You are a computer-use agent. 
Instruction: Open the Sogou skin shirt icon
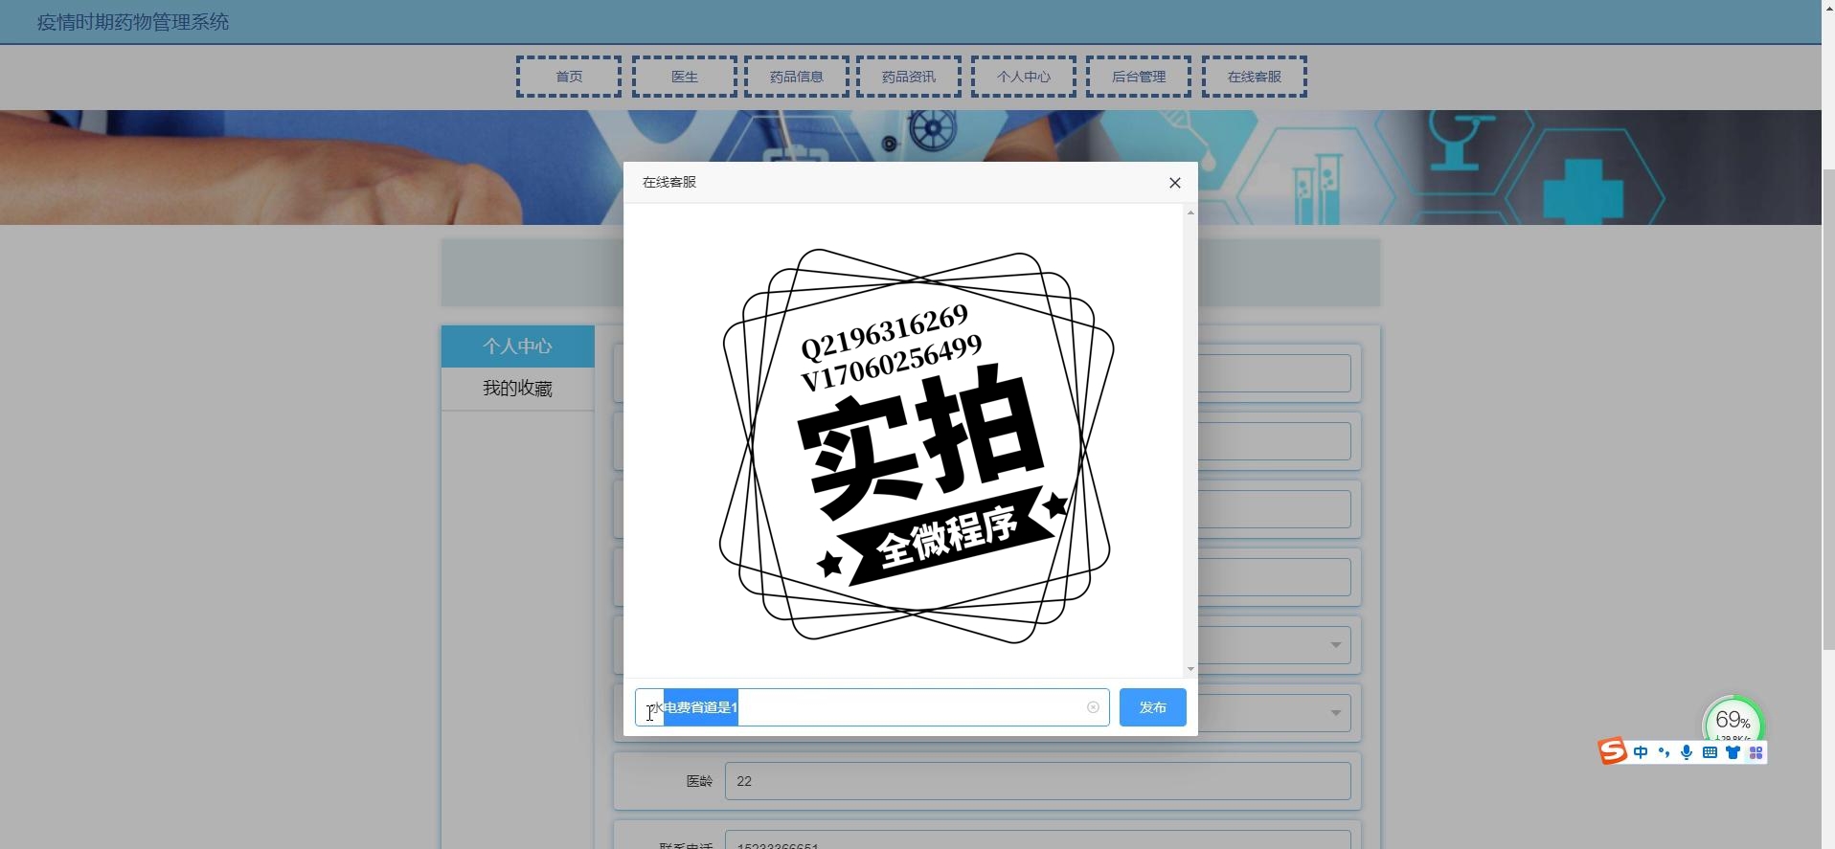pos(1733,753)
